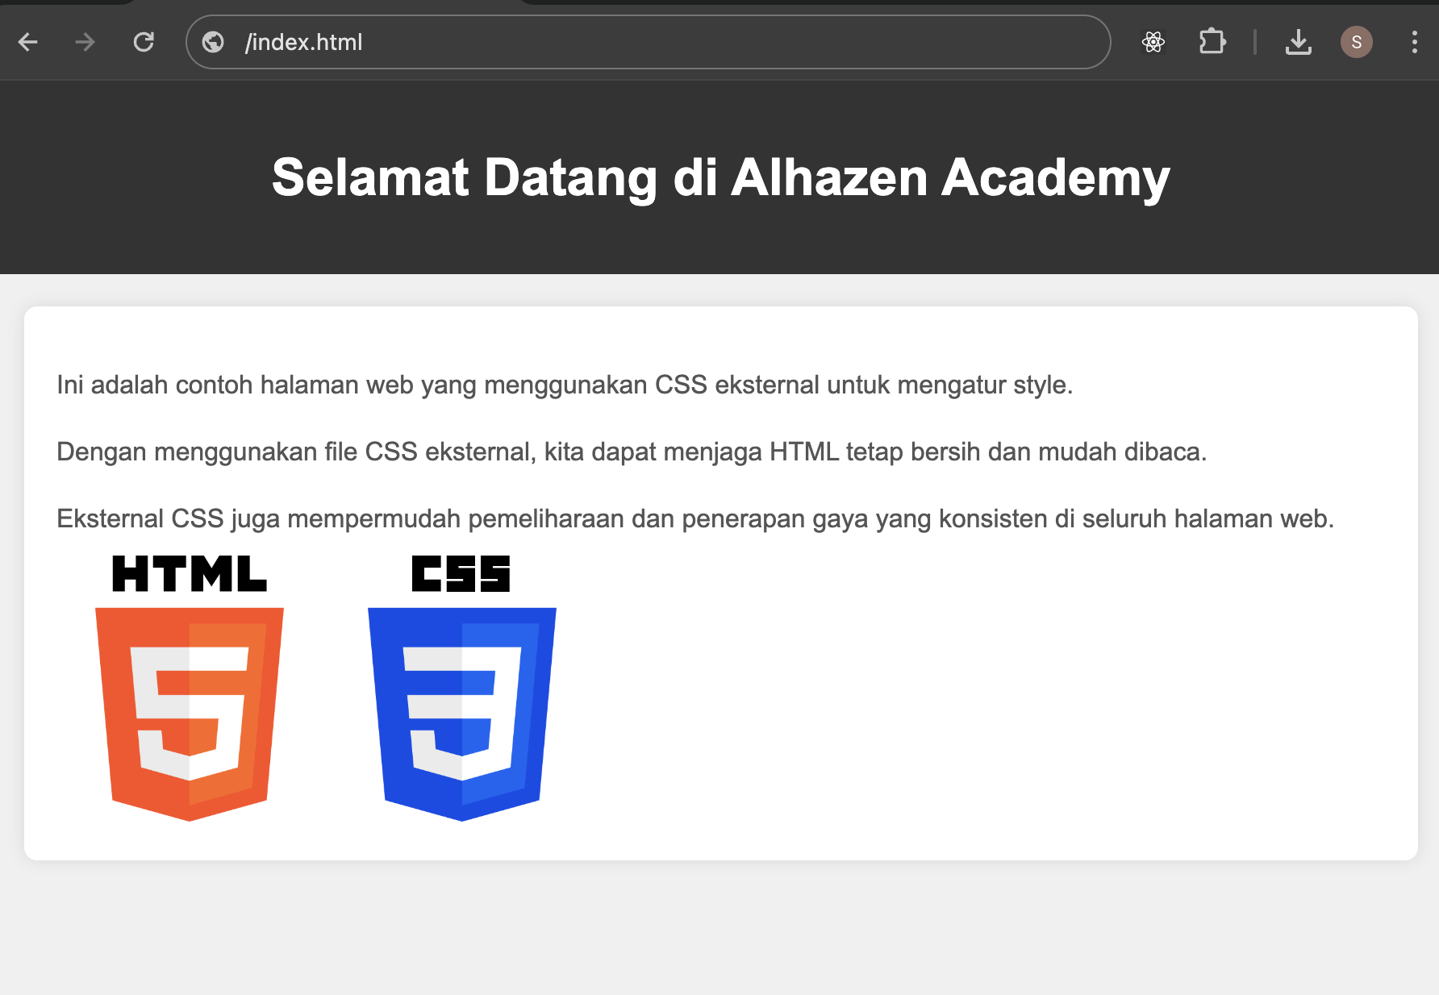
Task: Click the heading Selamat Datang di Alhazen Academy
Action: 719,177
